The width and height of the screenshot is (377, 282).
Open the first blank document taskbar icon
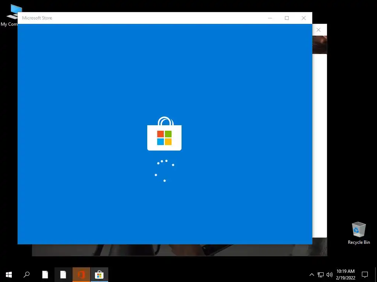tap(45, 275)
